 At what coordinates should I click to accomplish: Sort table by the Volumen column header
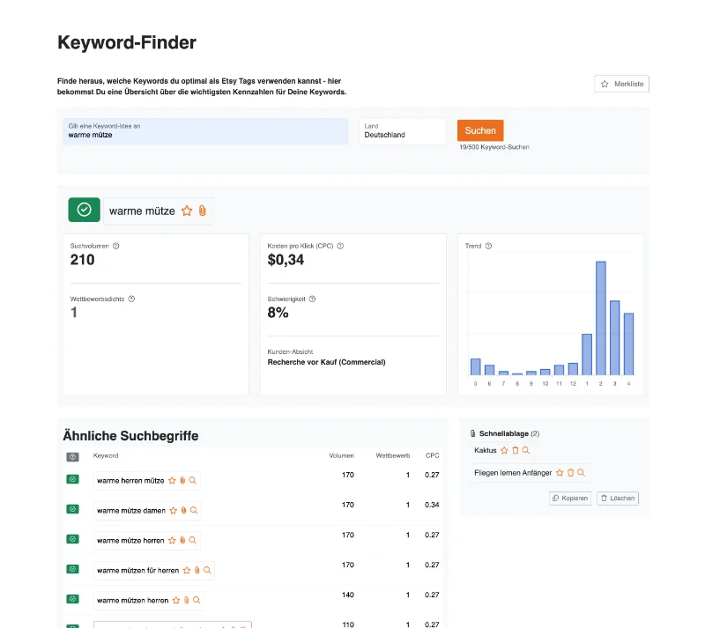(341, 455)
